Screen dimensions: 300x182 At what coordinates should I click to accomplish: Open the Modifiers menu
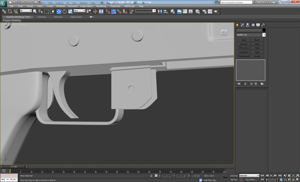pos(61,6)
